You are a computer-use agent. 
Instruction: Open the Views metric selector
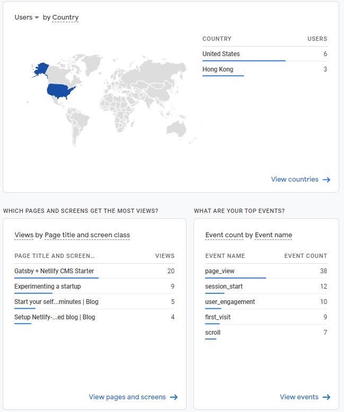[x=24, y=235]
